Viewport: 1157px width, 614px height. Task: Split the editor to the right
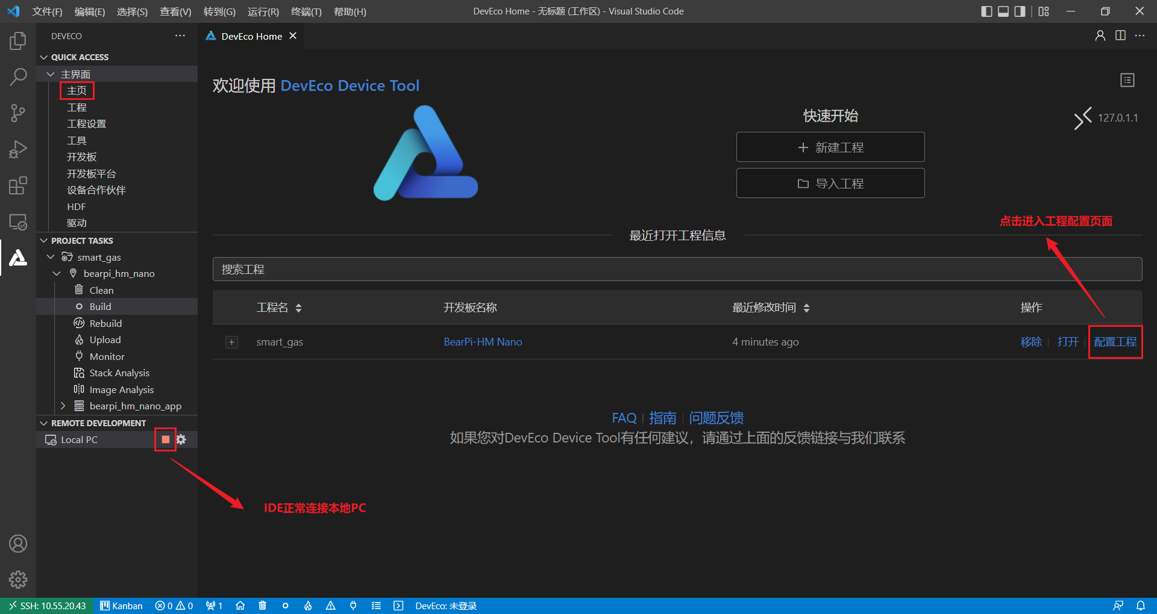(x=1120, y=36)
